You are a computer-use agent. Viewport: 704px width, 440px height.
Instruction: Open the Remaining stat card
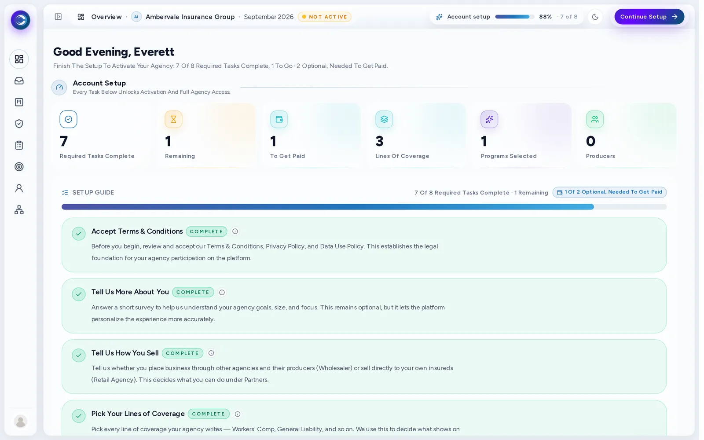[206, 136]
